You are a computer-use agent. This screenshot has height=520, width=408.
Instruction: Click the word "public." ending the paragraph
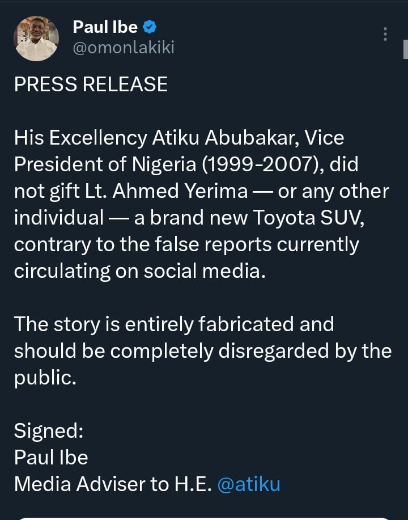[x=45, y=378]
